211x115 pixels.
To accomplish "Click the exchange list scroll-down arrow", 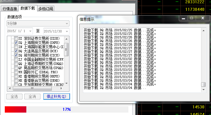I will [66, 83].
